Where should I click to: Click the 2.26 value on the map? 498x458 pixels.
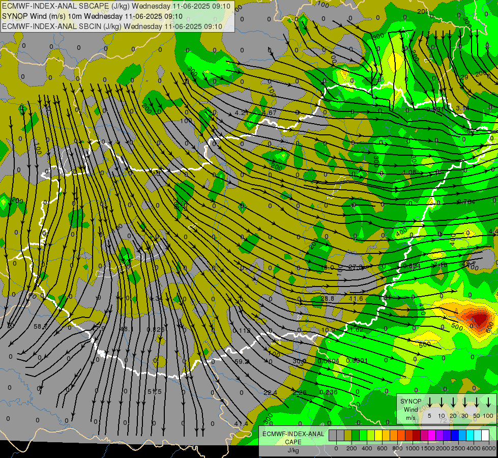coord(300,392)
